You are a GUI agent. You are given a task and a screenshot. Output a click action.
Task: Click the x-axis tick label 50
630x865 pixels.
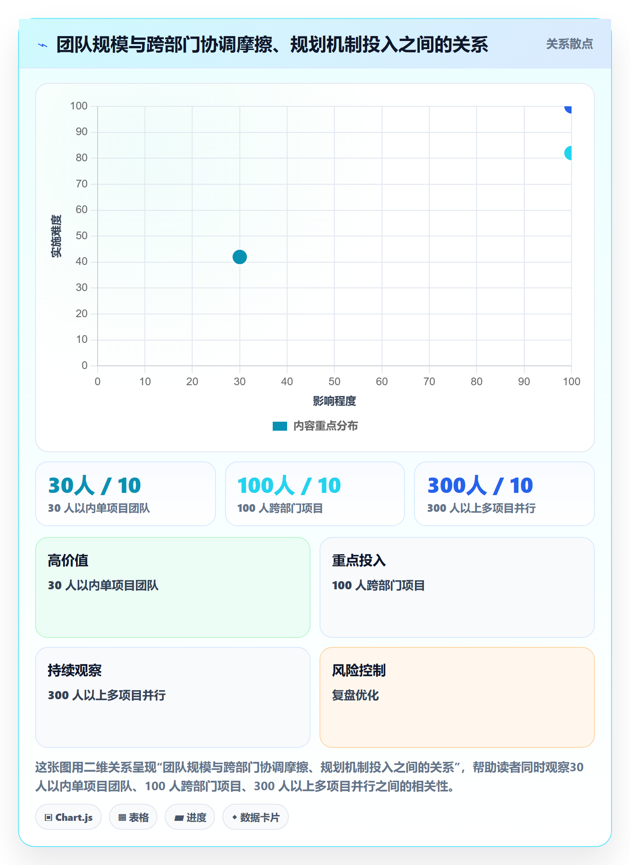(x=334, y=382)
